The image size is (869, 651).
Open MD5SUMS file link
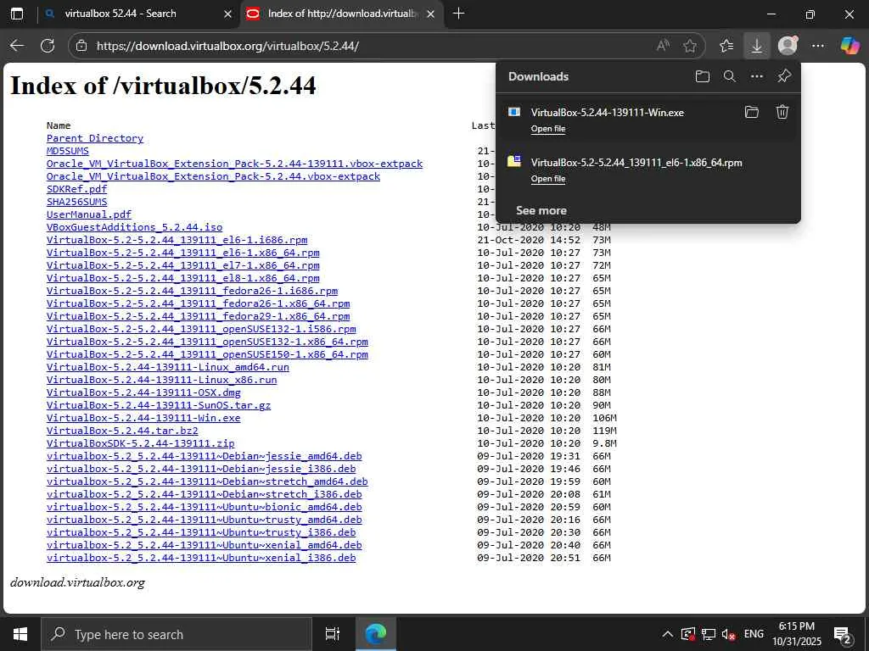point(68,151)
